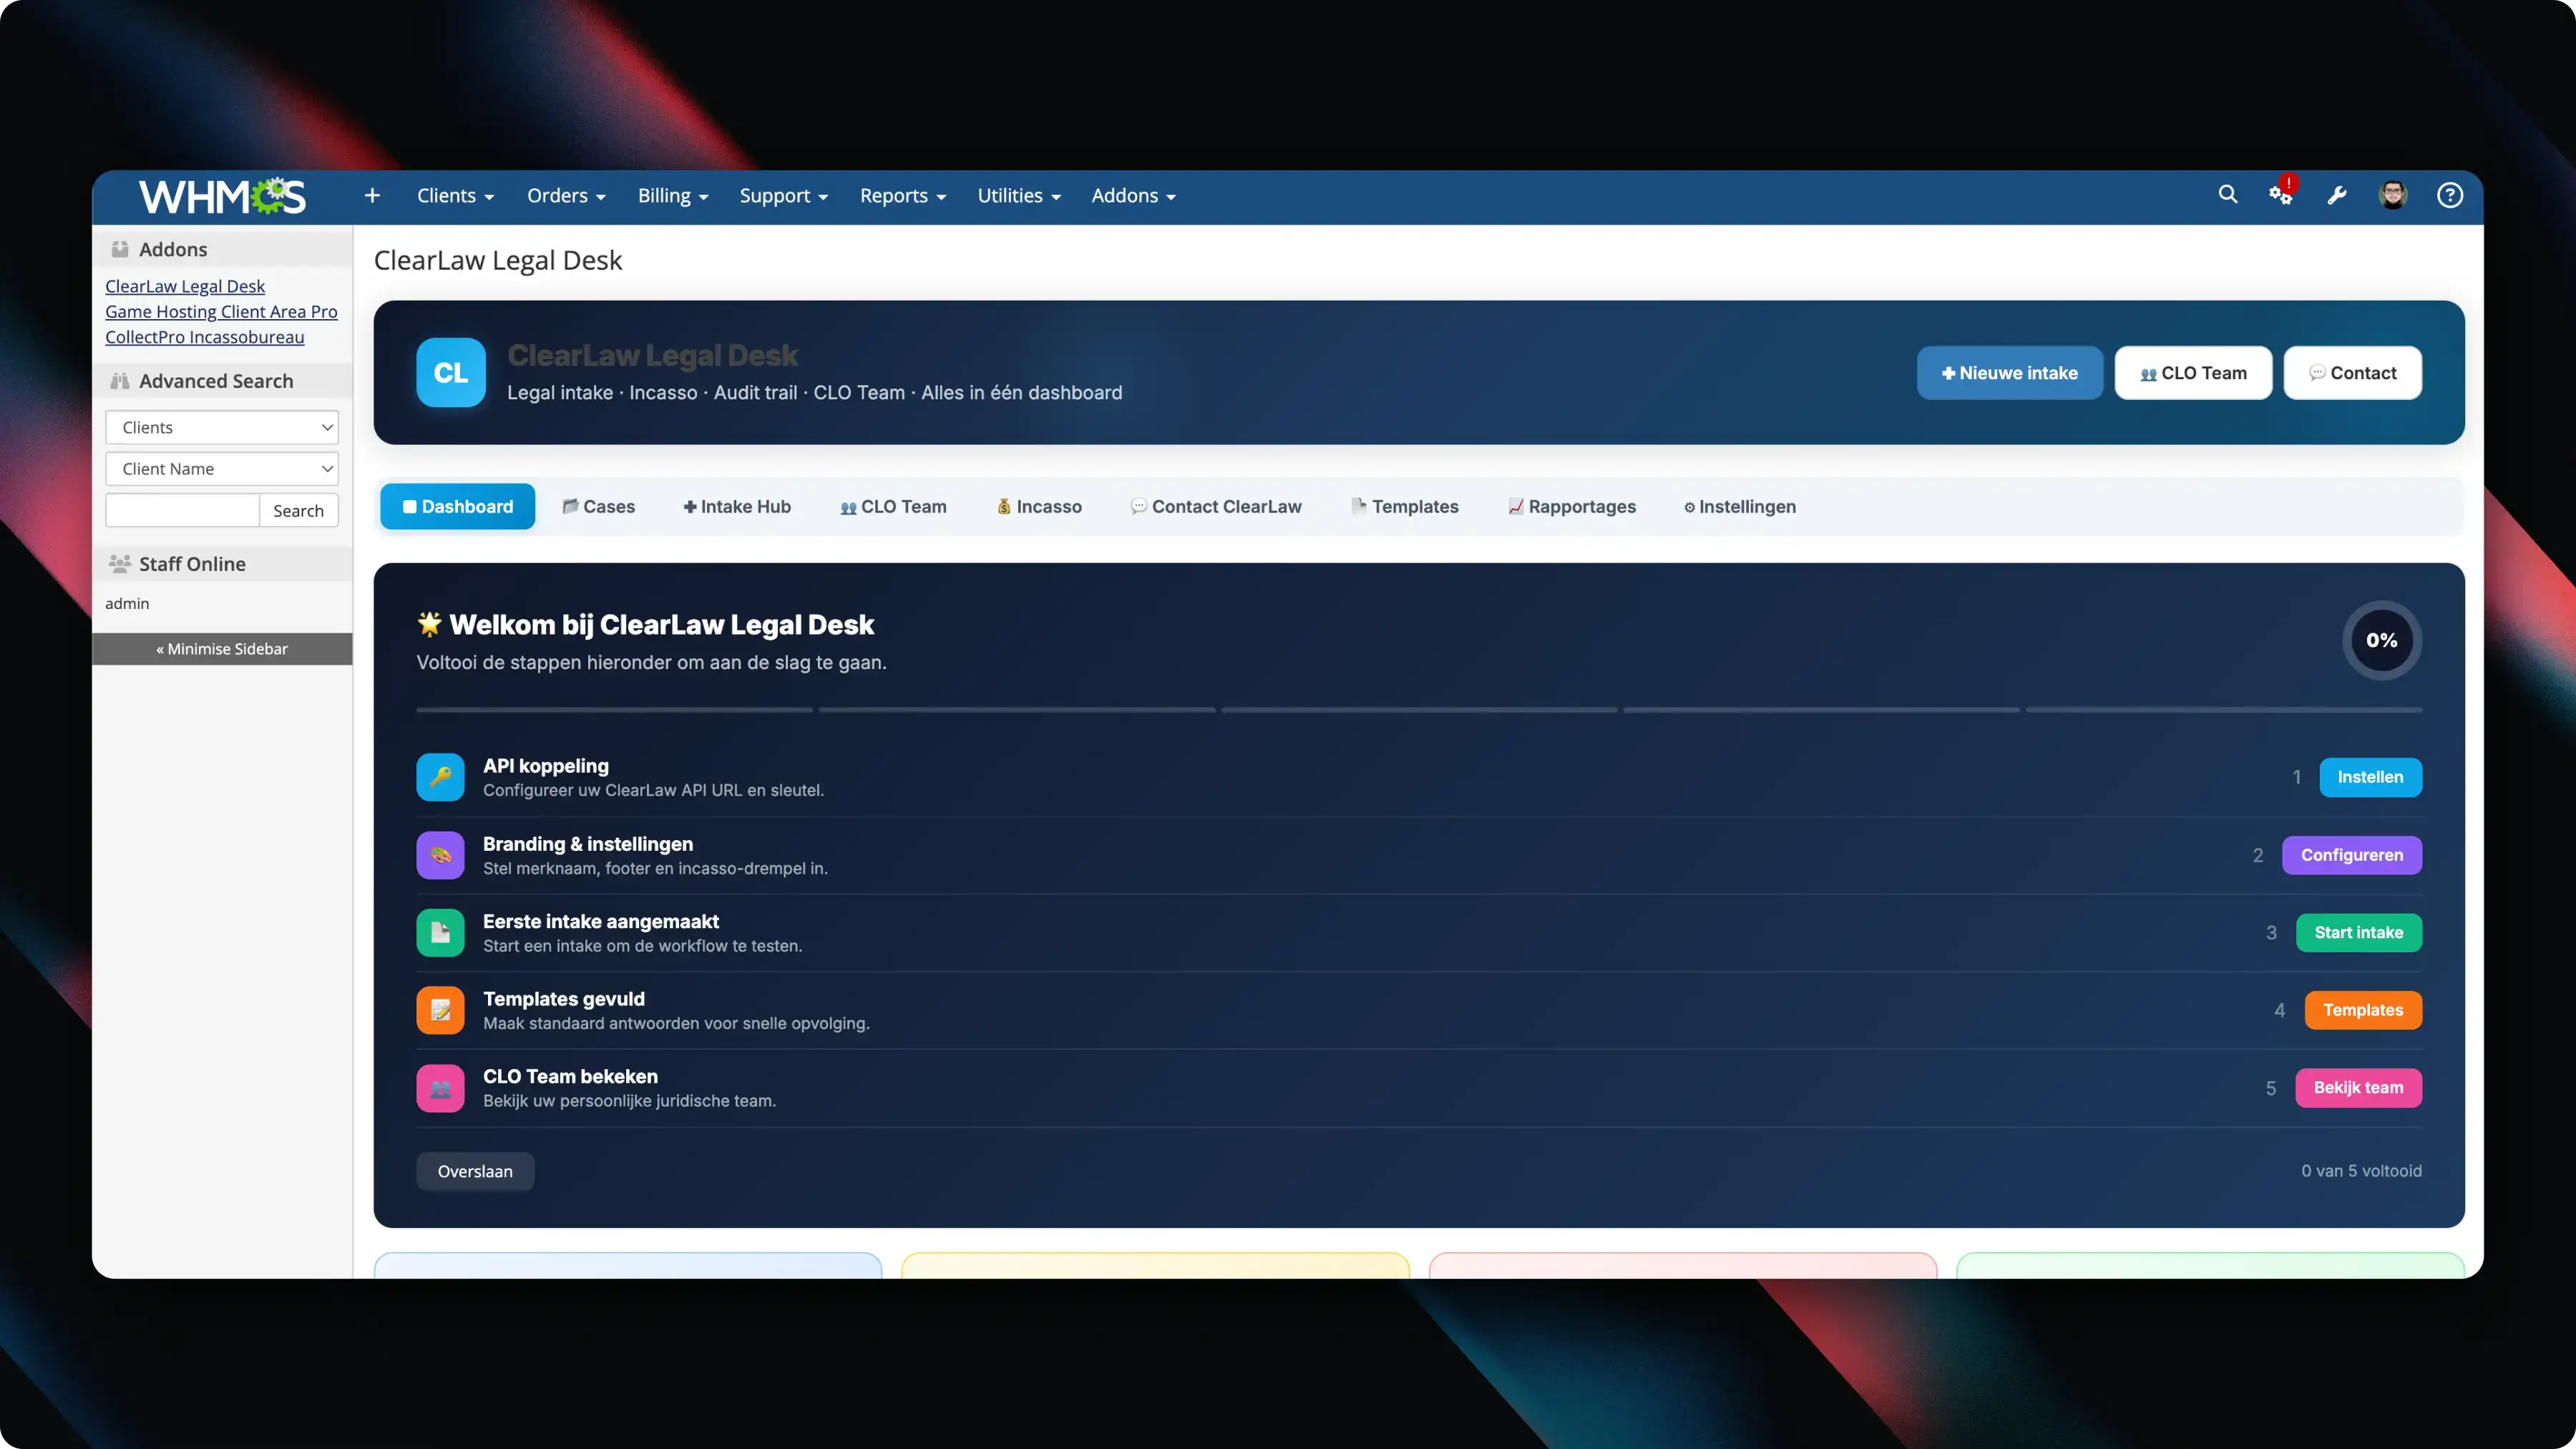Open the Client Name dropdown
Image resolution: width=2576 pixels, height=1449 pixels.
pyautogui.click(x=222, y=468)
